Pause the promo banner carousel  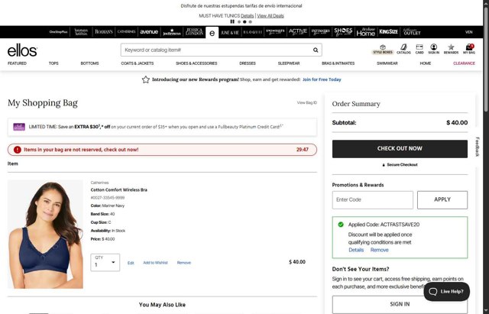232,22
